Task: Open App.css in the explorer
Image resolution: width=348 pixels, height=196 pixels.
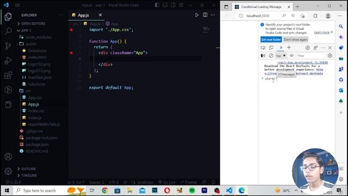Action: 35,97
